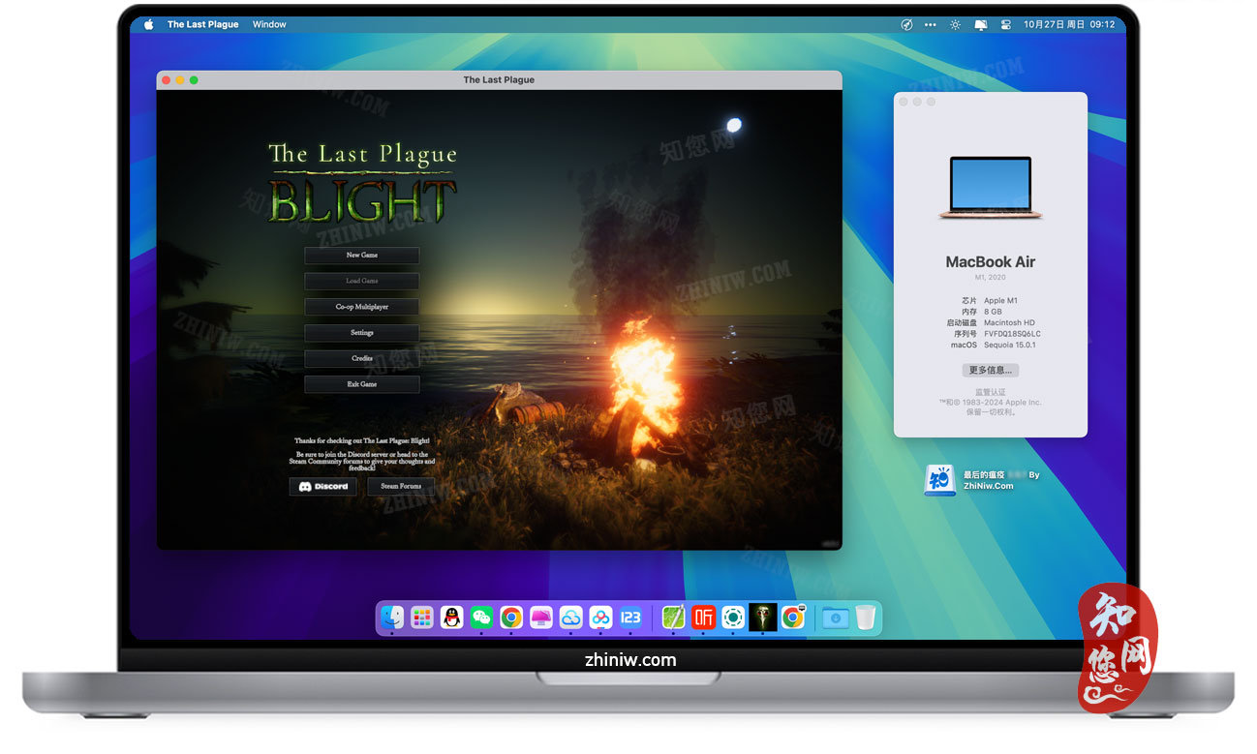
Task: Click macOS version Sequoia 15.0.1
Action: (1010, 345)
